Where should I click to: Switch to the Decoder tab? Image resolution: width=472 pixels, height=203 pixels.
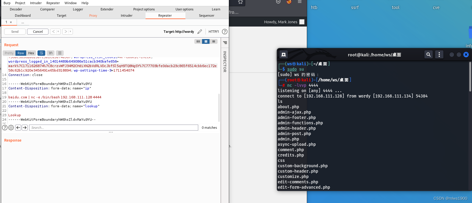click(x=16, y=9)
